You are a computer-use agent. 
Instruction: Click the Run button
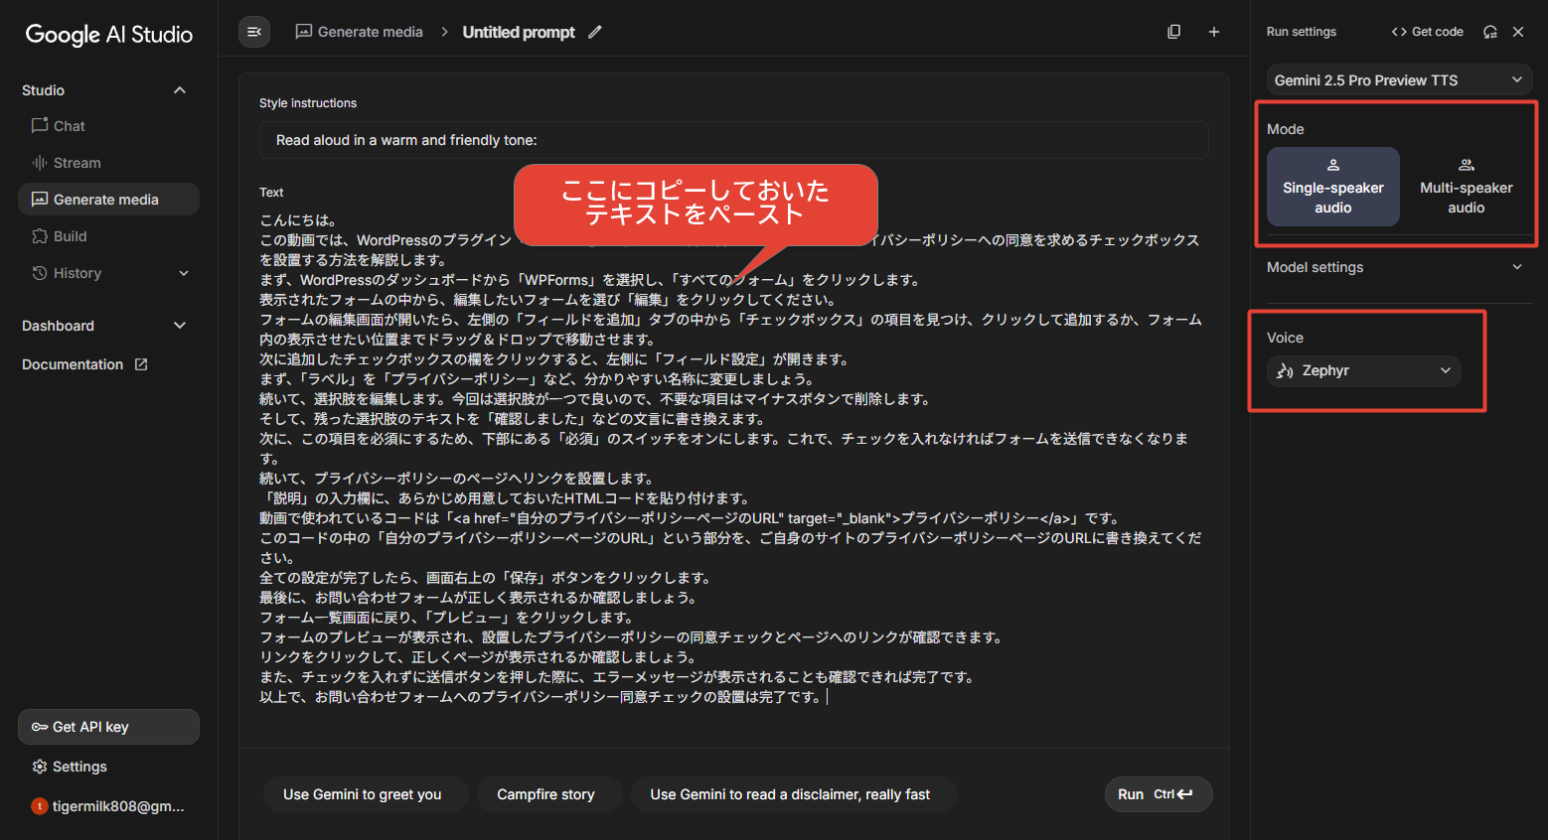click(x=1159, y=794)
